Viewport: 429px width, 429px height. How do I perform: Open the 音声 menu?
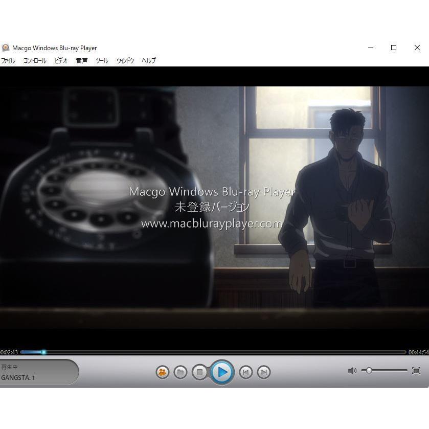click(81, 60)
